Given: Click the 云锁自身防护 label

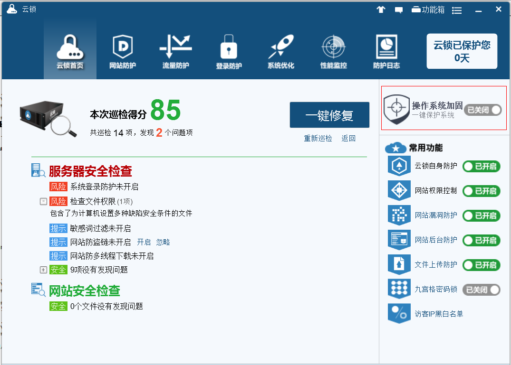Looking at the screenshot, I should point(436,166).
